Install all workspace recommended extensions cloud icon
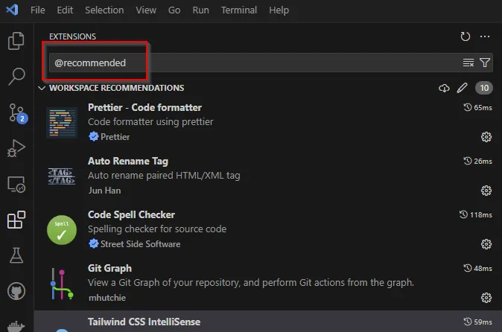The width and height of the screenshot is (502, 332). pyautogui.click(x=445, y=88)
